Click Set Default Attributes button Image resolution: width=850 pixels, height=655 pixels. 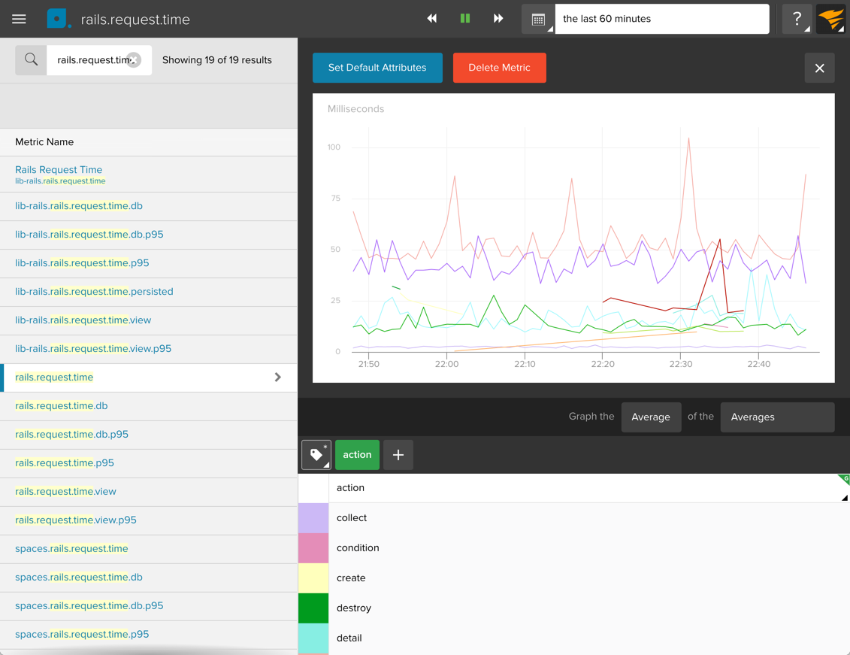377,68
